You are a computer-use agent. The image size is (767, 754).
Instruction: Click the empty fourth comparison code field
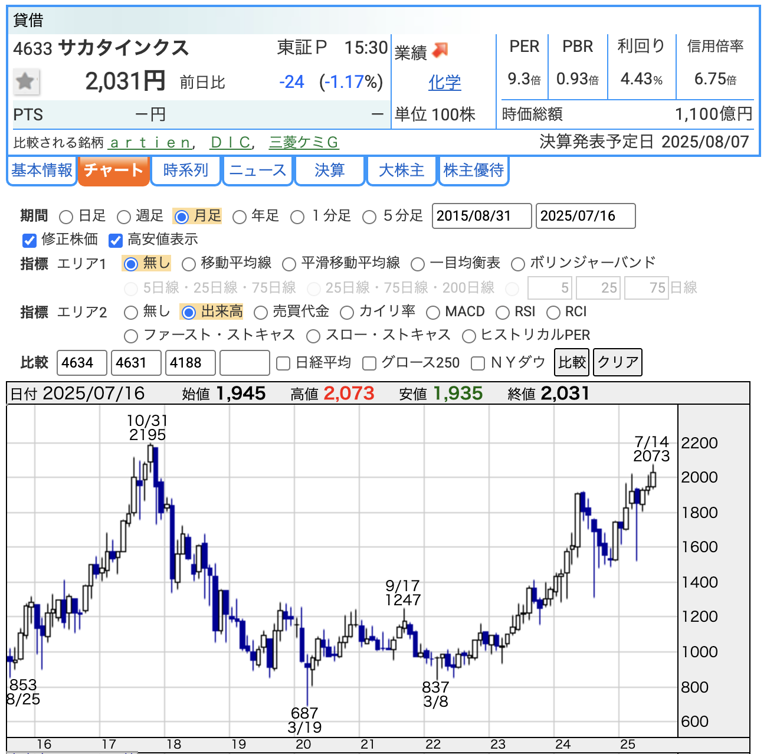coord(245,363)
